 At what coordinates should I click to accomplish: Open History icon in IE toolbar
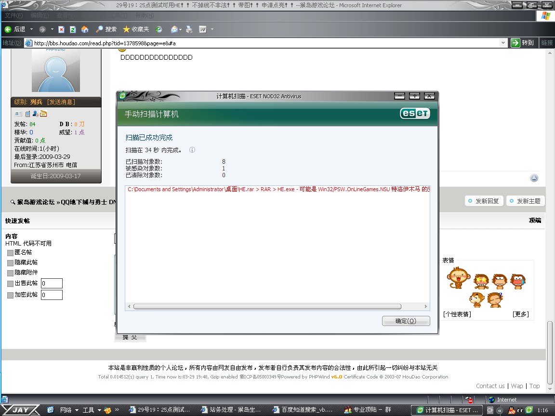coord(159,29)
